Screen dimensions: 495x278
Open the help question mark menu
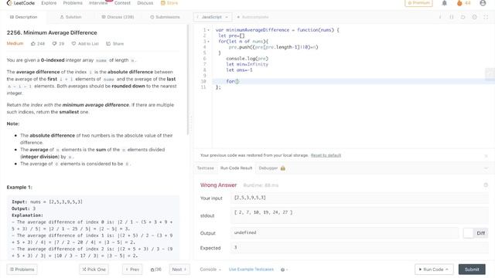click(284, 270)
